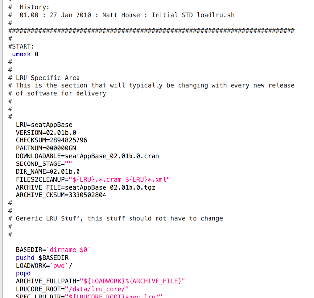Click the LOADWORK=`pwd`/ line
The image size is (314, 298).
click(44, 266)
